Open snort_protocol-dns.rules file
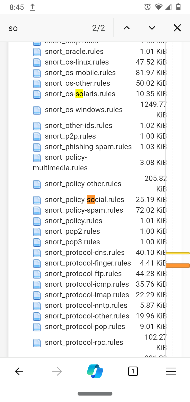 pyautogui.click(x=85, y=253)
